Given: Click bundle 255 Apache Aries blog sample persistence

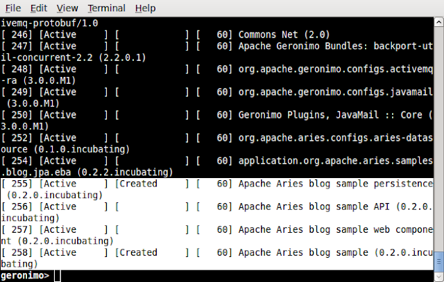Looking at the screenshot, I should tap(217, 189).
